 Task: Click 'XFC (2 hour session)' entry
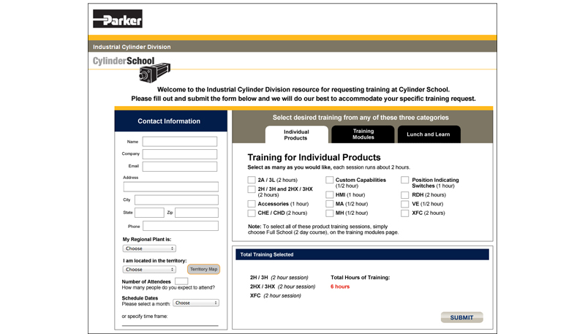tap(276, 295)
